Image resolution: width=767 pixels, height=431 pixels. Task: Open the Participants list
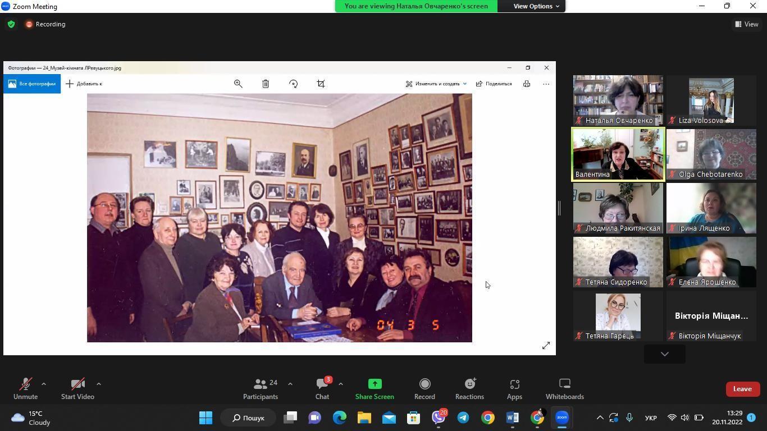[261, 388]
